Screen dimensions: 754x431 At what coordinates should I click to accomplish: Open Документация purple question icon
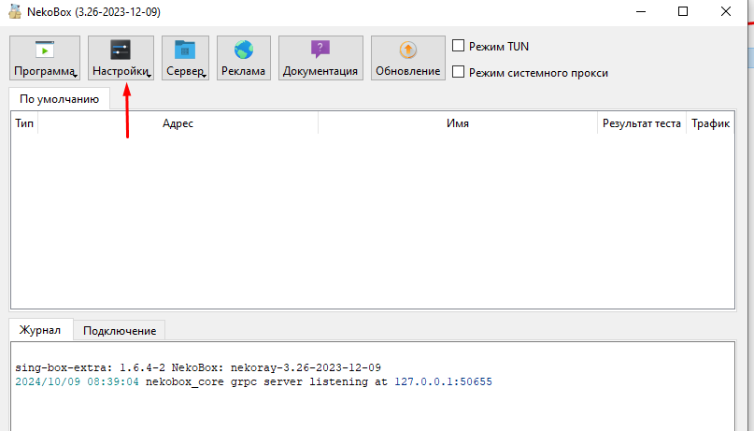[320, 50]
